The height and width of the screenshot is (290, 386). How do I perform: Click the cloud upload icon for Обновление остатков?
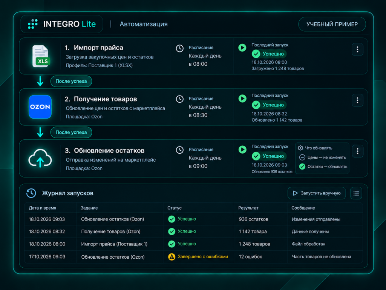pos(40,158)
